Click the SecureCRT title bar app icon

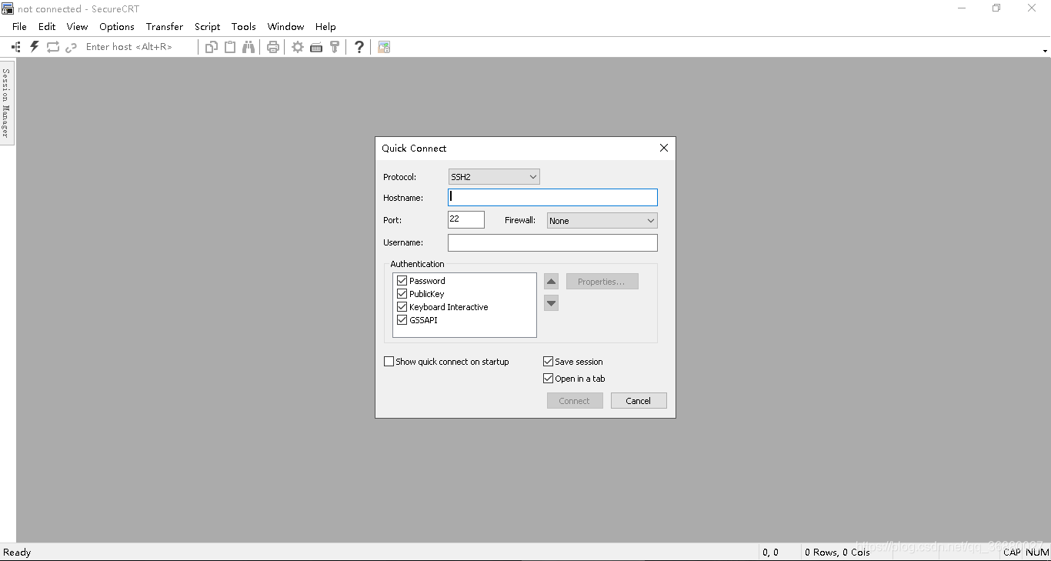point(8,8)
